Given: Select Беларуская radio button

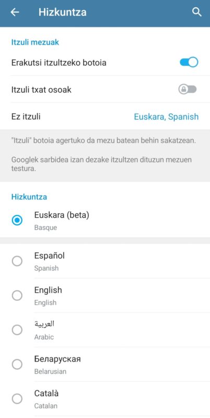Looking at the screenshot, I should (x=17, y=364).
